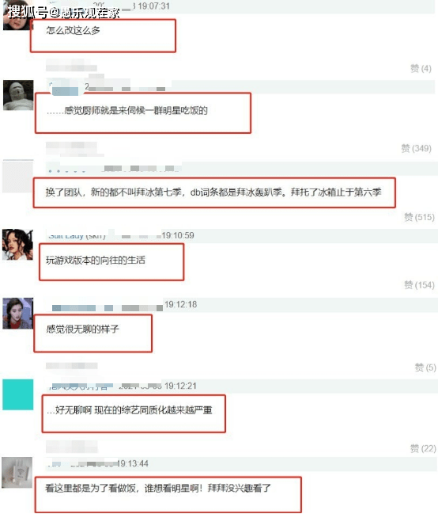
Task: Select the comment 怎么改这么多
Action: coord(73,30)
